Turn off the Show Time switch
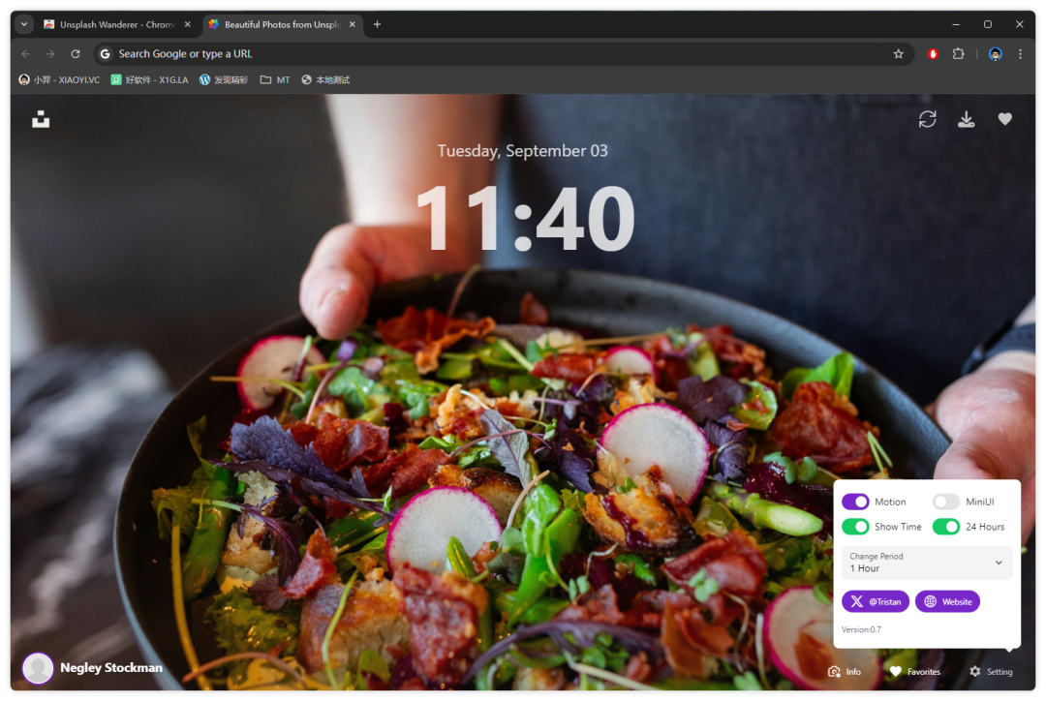 click(x=855, y=527)
